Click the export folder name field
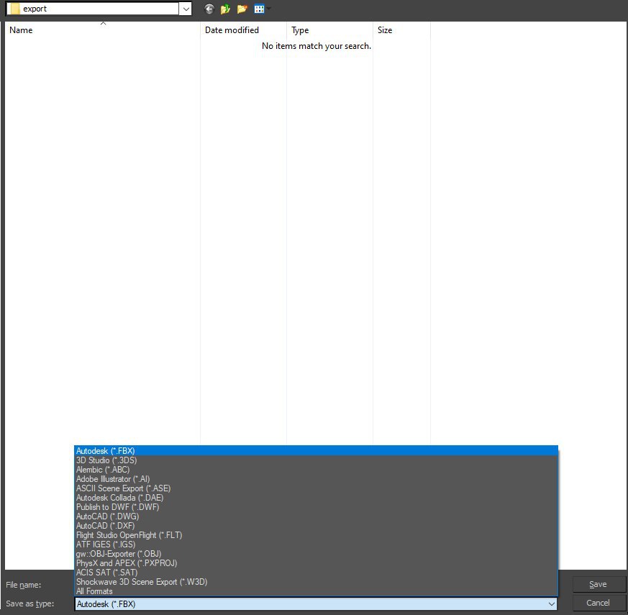Screen dimensions: 628x615 tap(93, 9)
